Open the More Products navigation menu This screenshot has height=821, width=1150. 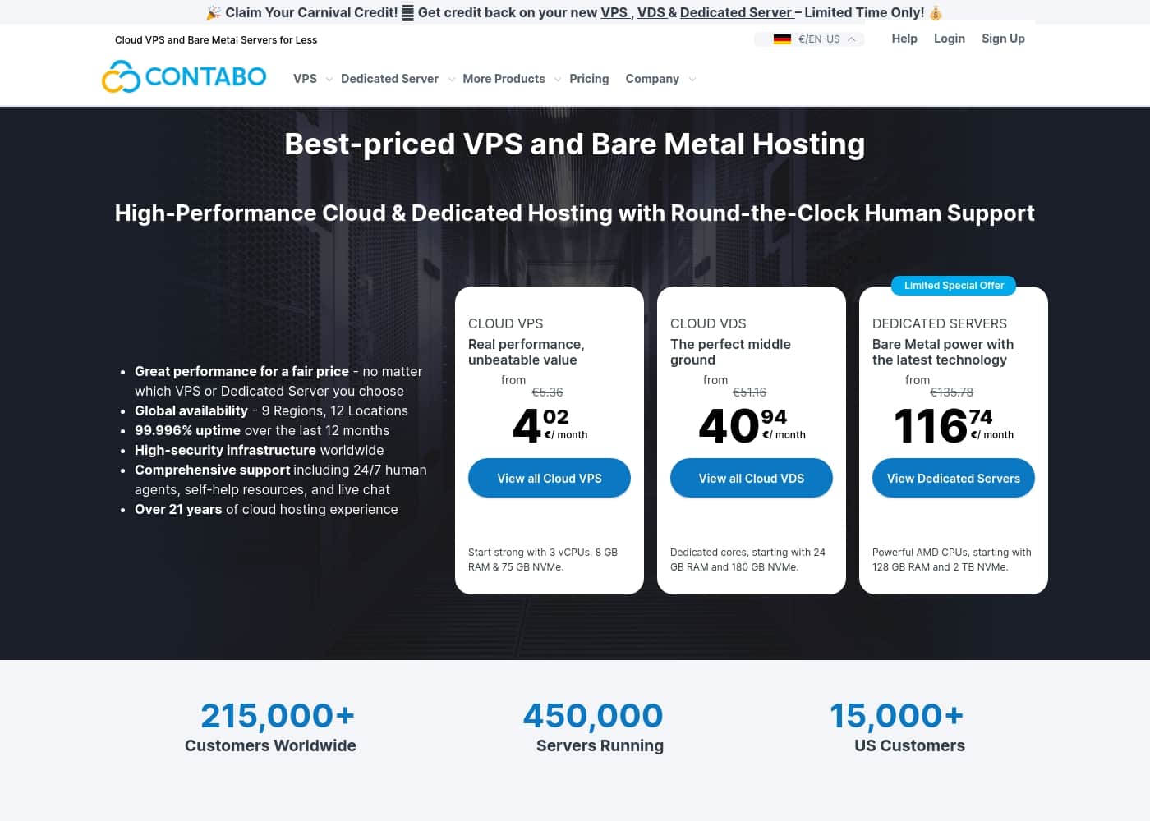click(504, 79)
